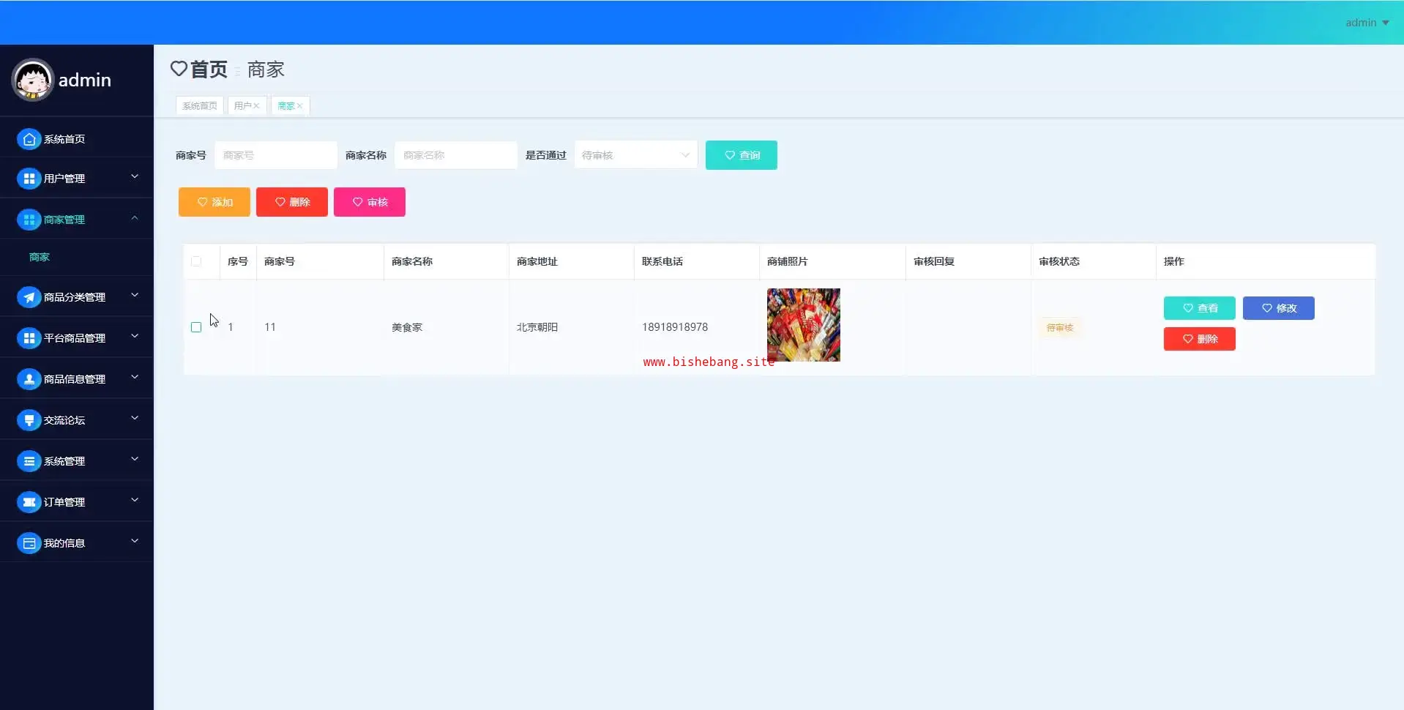This screenshot has height=710, width=1404.
Task: Click the 联系电话 column header
Action: [662, 261]
